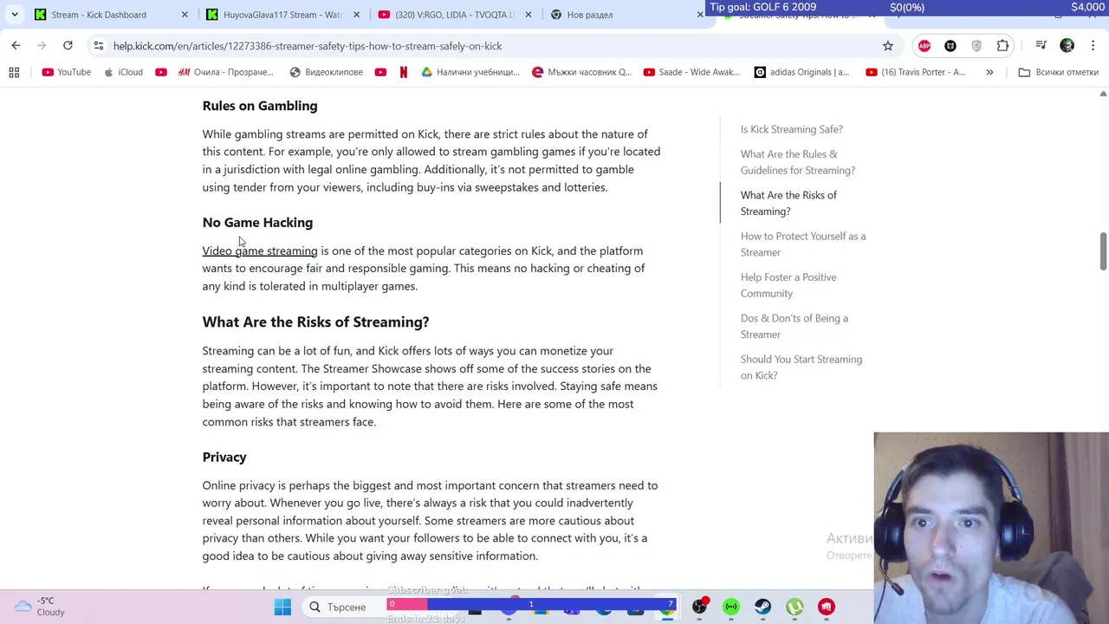1109x624 pixels.
Task: Reload the Kick help page
Action: pos(68,45)
